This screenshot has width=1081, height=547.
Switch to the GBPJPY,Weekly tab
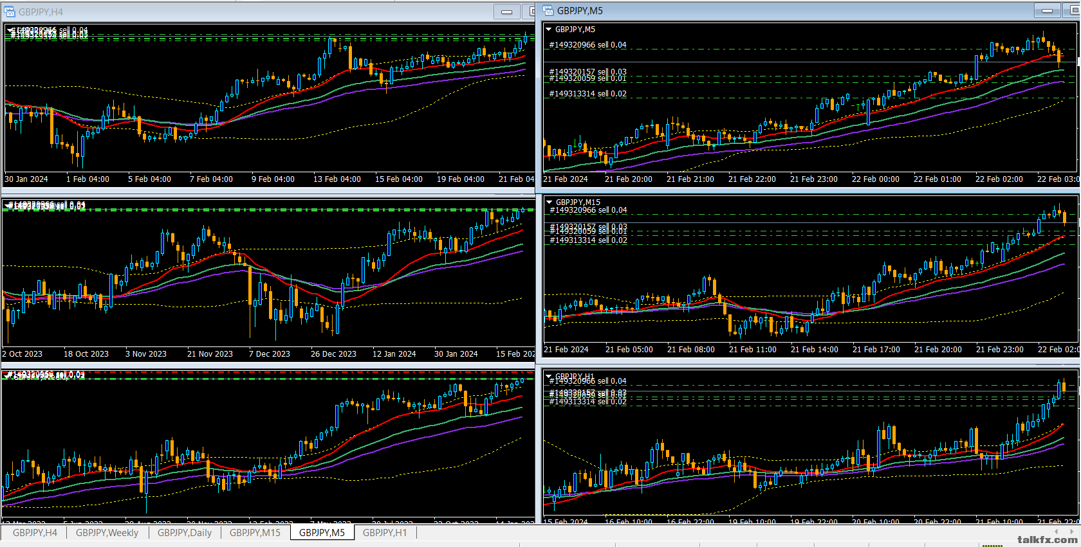(107, 532)
